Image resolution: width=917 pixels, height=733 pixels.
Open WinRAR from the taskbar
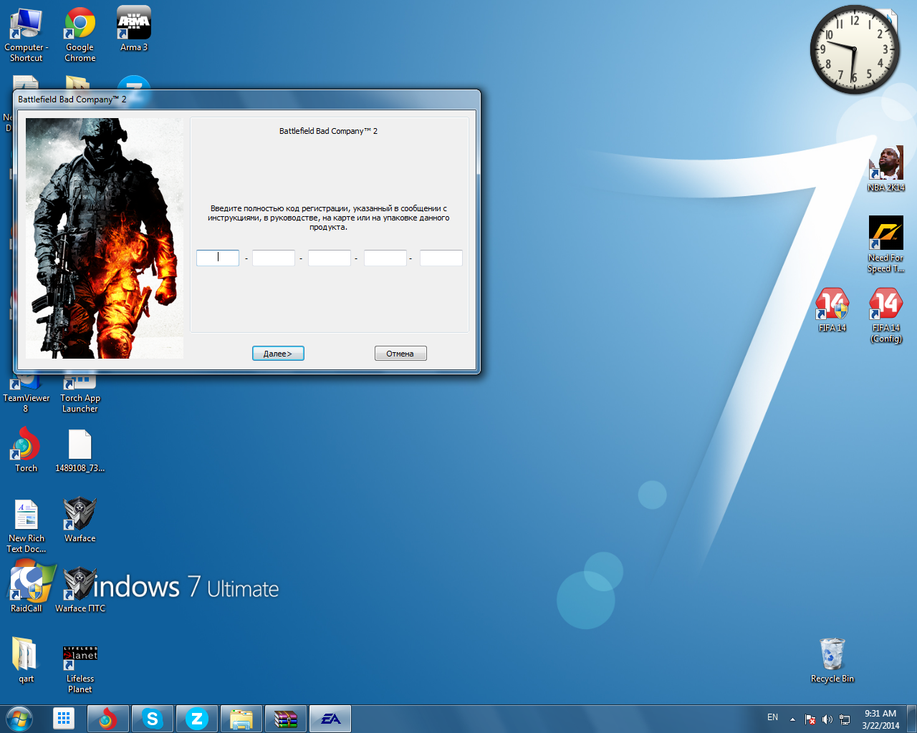pos(286,719)
